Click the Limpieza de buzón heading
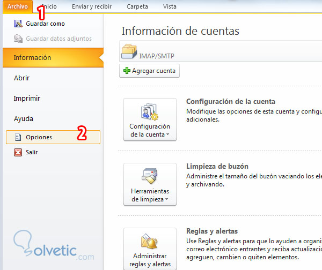This screenshot has height=270, width=322. pos(217,166)
